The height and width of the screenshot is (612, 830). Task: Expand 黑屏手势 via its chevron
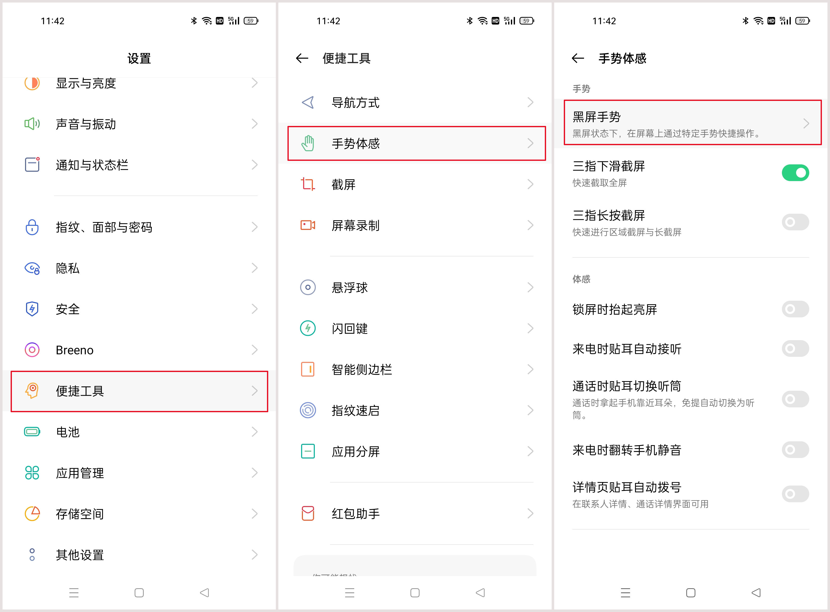click(x=807, y=124)
